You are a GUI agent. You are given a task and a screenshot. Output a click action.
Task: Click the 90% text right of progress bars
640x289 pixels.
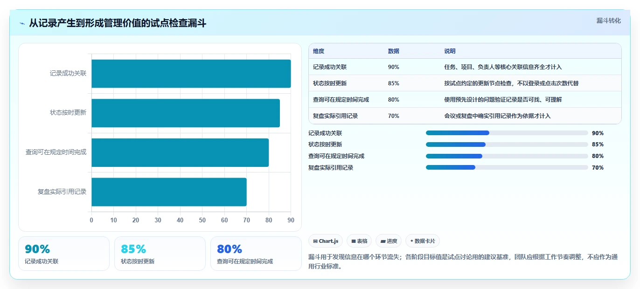[x=598, y=133]
